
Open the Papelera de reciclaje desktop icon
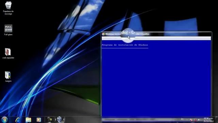(x=8, y=8)
